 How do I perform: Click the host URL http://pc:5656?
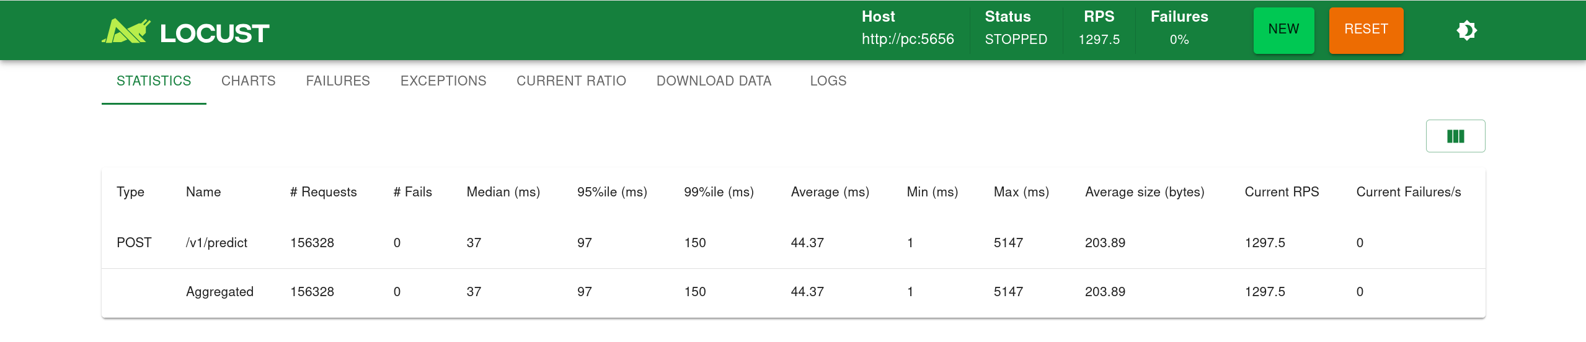pyautogui.click(x=908, y=39)
